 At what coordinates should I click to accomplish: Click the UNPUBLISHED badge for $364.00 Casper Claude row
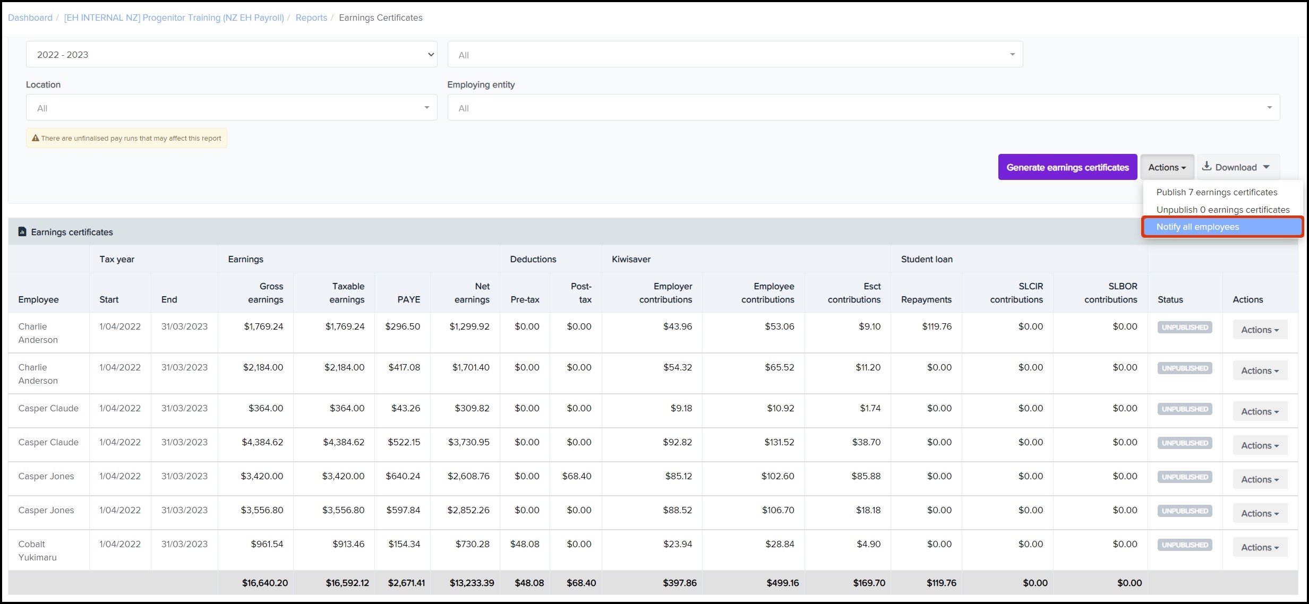(1184, 409)
